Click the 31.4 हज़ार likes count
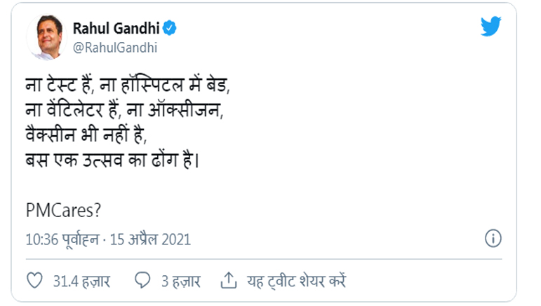 pyautogui.click(x=81, y=282)
